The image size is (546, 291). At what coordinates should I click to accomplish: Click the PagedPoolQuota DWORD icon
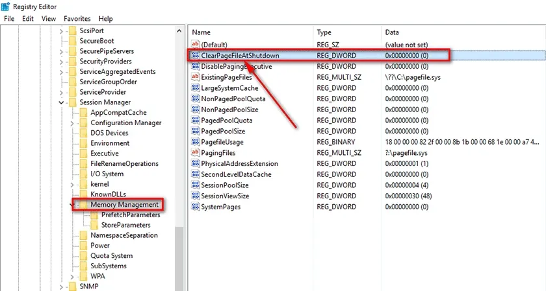[196, 120]
